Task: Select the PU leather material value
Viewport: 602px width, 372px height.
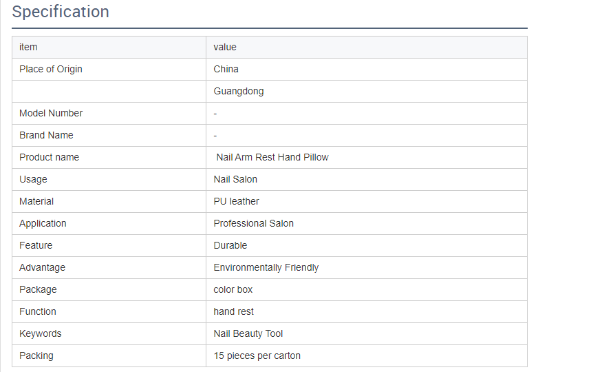Action: click(236, 201)
